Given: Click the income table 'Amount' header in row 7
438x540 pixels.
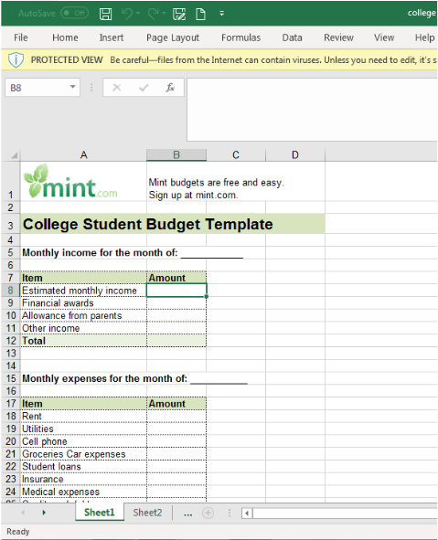Looking at the screenshot, I should tap(176, 278).
